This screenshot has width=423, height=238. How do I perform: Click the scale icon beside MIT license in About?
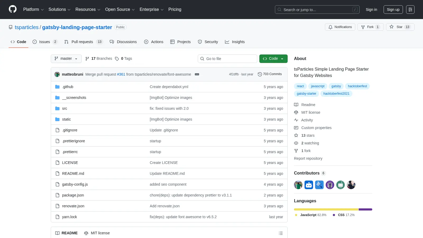tap(296, 112)
